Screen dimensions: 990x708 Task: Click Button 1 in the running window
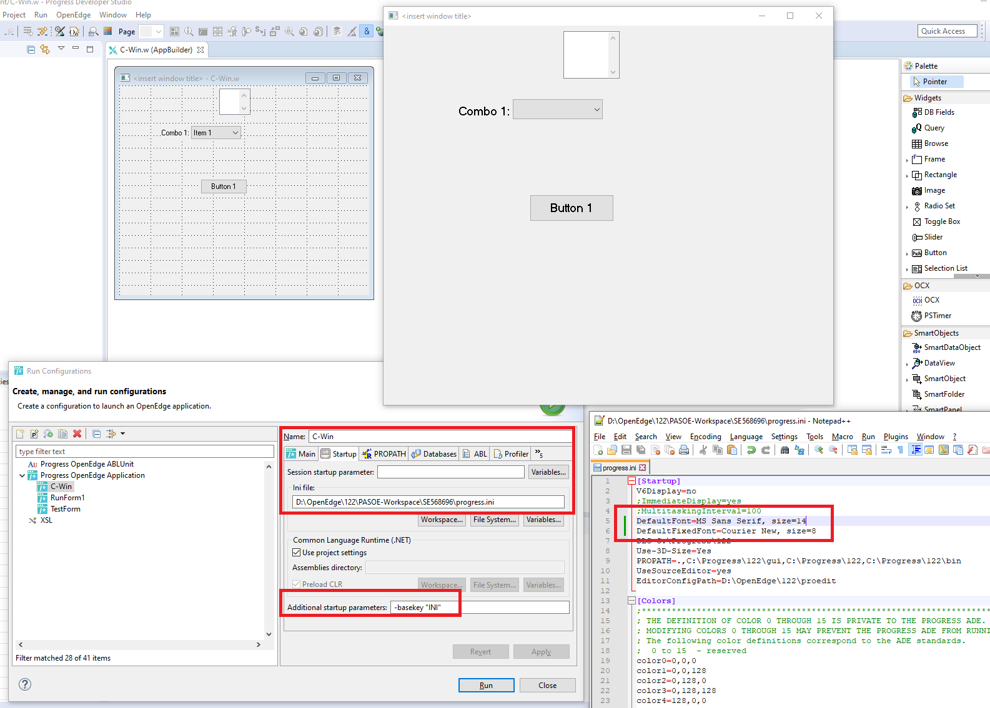572,208
